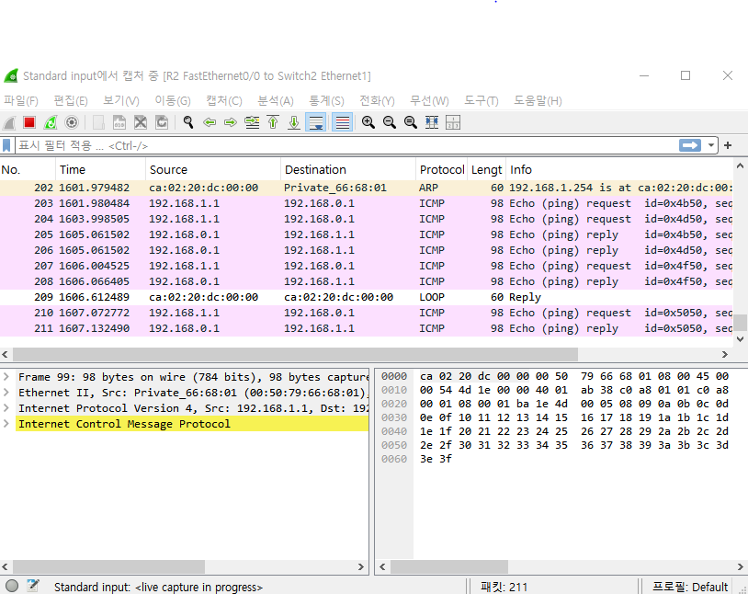
Task: Restart the current capture
Action: pos(51,122)
